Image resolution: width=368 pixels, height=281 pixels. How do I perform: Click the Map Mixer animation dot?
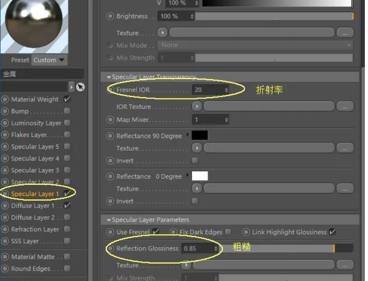[110, 120]
